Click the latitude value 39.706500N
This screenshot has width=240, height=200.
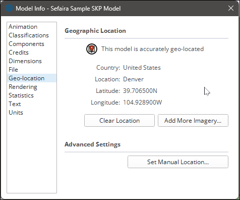pos(140,91)
